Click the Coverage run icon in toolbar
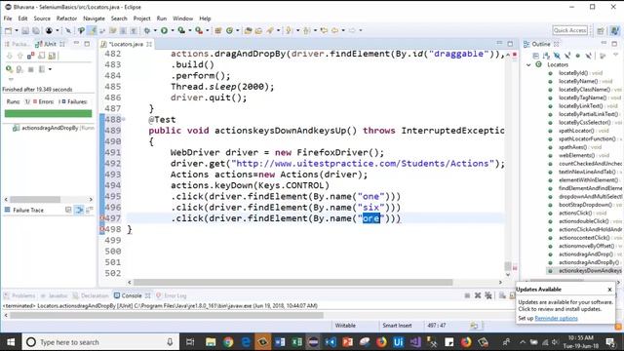 (x=181, y=30)
